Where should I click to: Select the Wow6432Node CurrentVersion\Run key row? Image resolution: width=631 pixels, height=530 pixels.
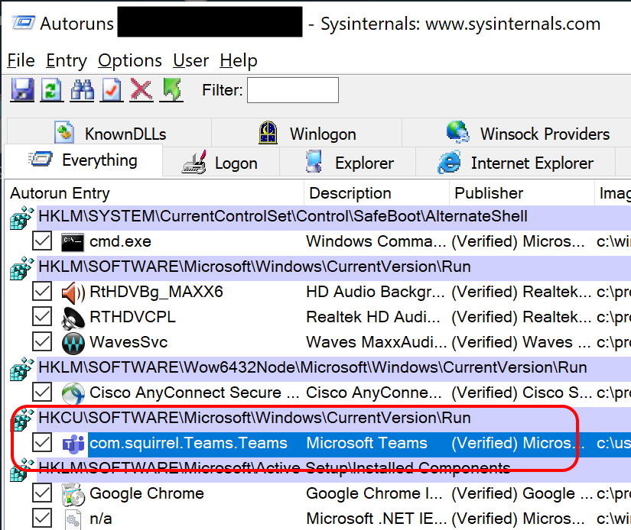334,368
